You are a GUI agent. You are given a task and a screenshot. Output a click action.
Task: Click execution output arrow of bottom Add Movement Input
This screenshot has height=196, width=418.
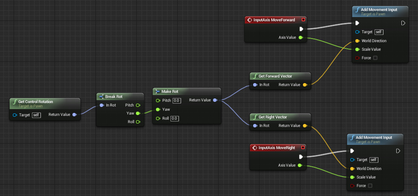pos(398,151)
